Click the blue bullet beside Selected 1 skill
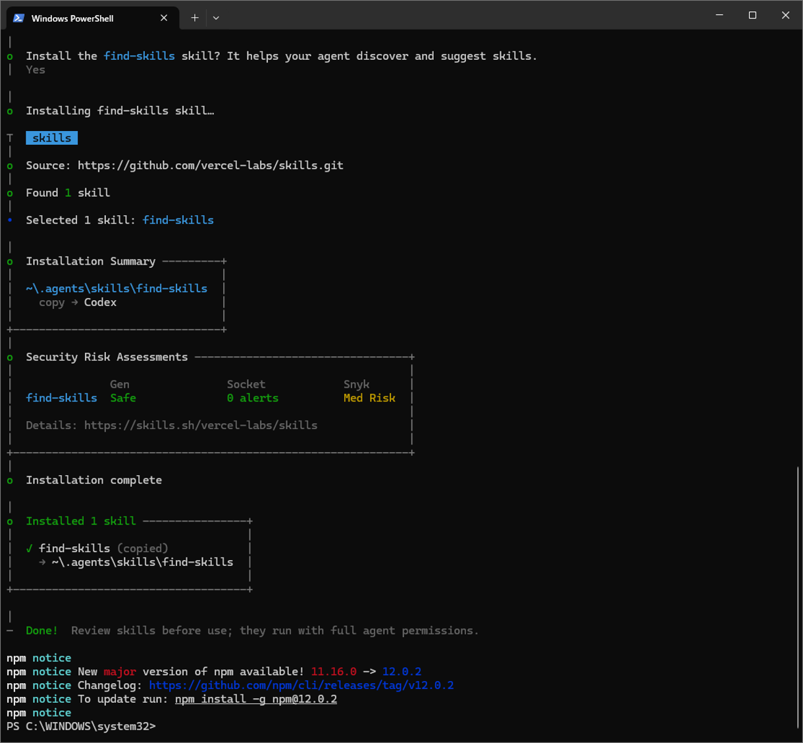 click(10, 220)
